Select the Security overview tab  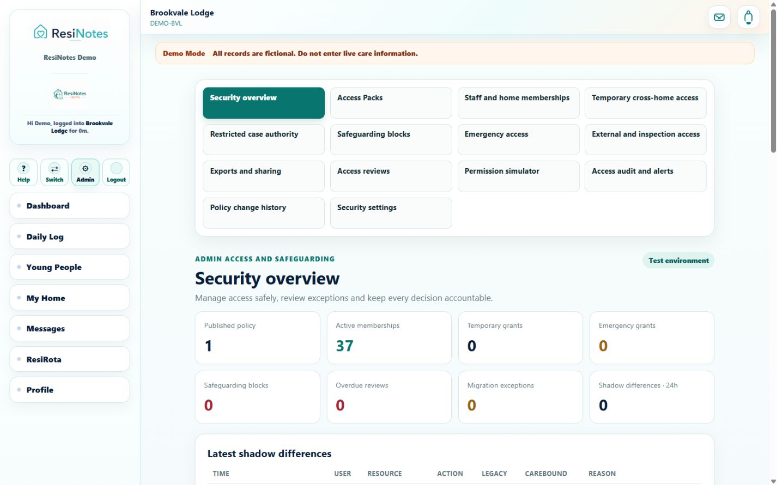click(x=264, y=103)
